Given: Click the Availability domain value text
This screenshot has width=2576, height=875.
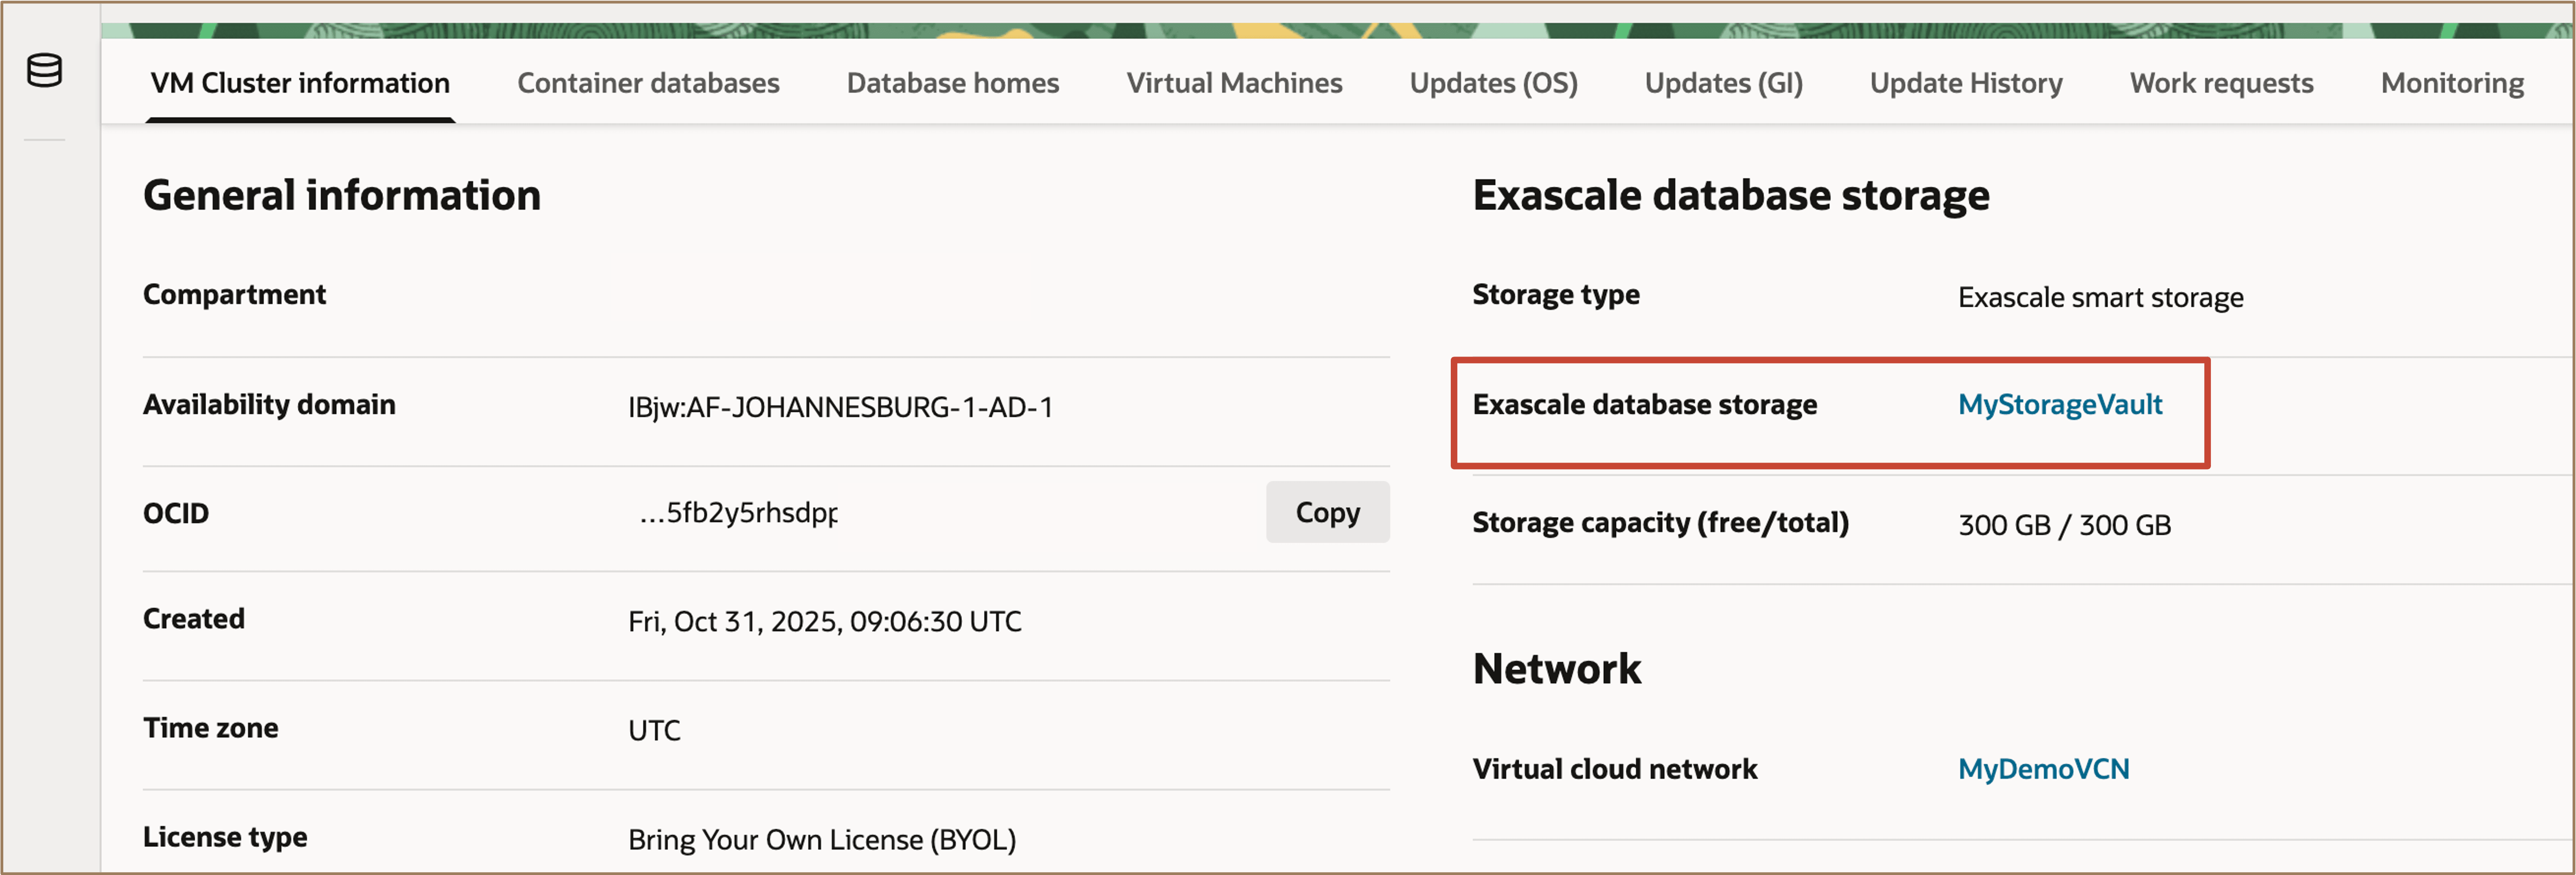Looking at the screenshot, I should (x=841, y=406).
